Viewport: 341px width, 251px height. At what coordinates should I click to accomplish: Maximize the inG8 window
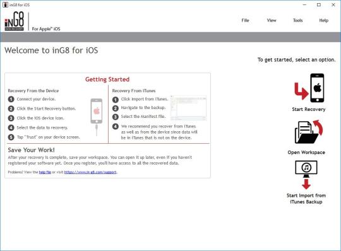(319, 4)
